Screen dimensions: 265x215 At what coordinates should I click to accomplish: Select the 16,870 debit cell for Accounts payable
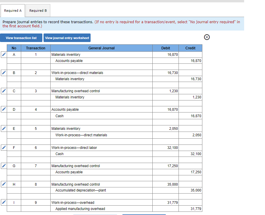[165, 109]
